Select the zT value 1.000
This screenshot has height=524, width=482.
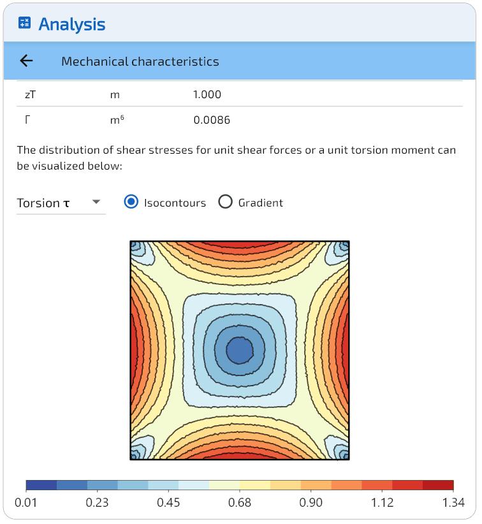(207, 95)
